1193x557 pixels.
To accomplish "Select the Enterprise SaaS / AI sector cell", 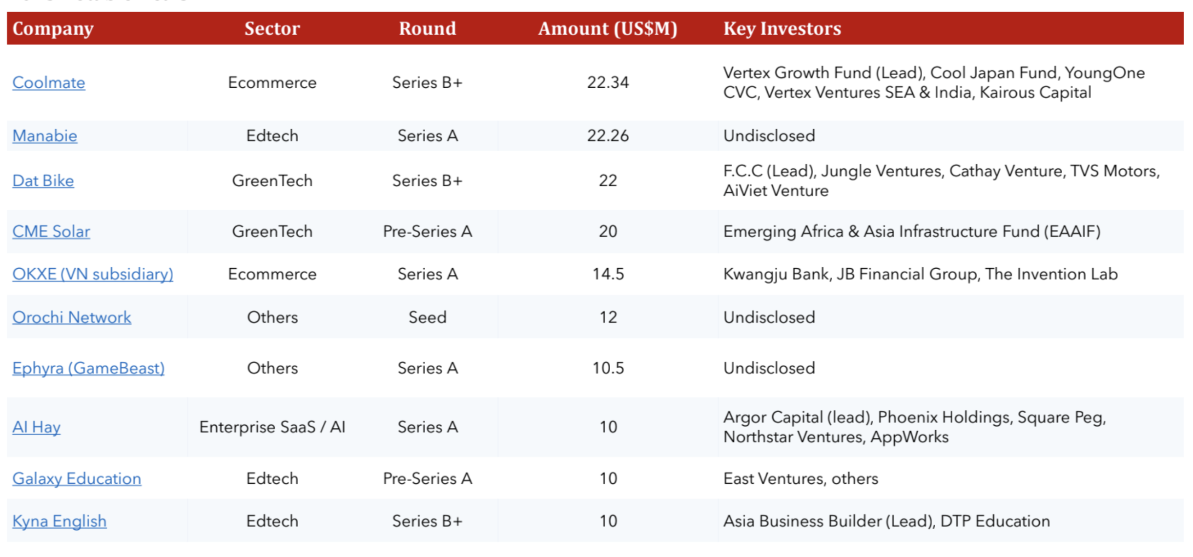I will pyautogui.click(x=272, y=427).
